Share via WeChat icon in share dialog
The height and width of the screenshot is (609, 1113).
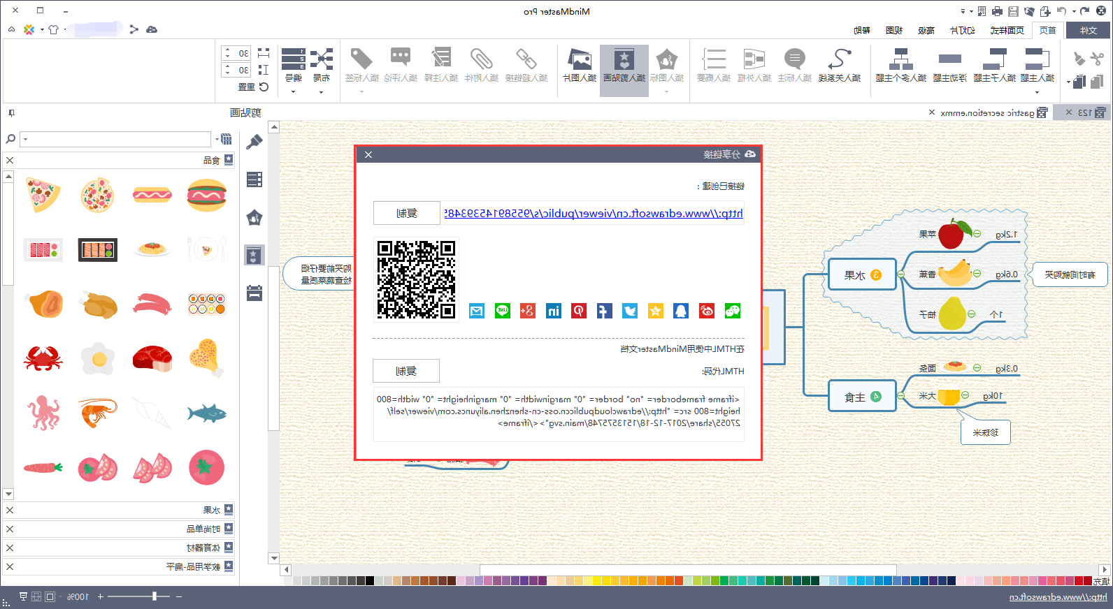click(x=733, y=311)
